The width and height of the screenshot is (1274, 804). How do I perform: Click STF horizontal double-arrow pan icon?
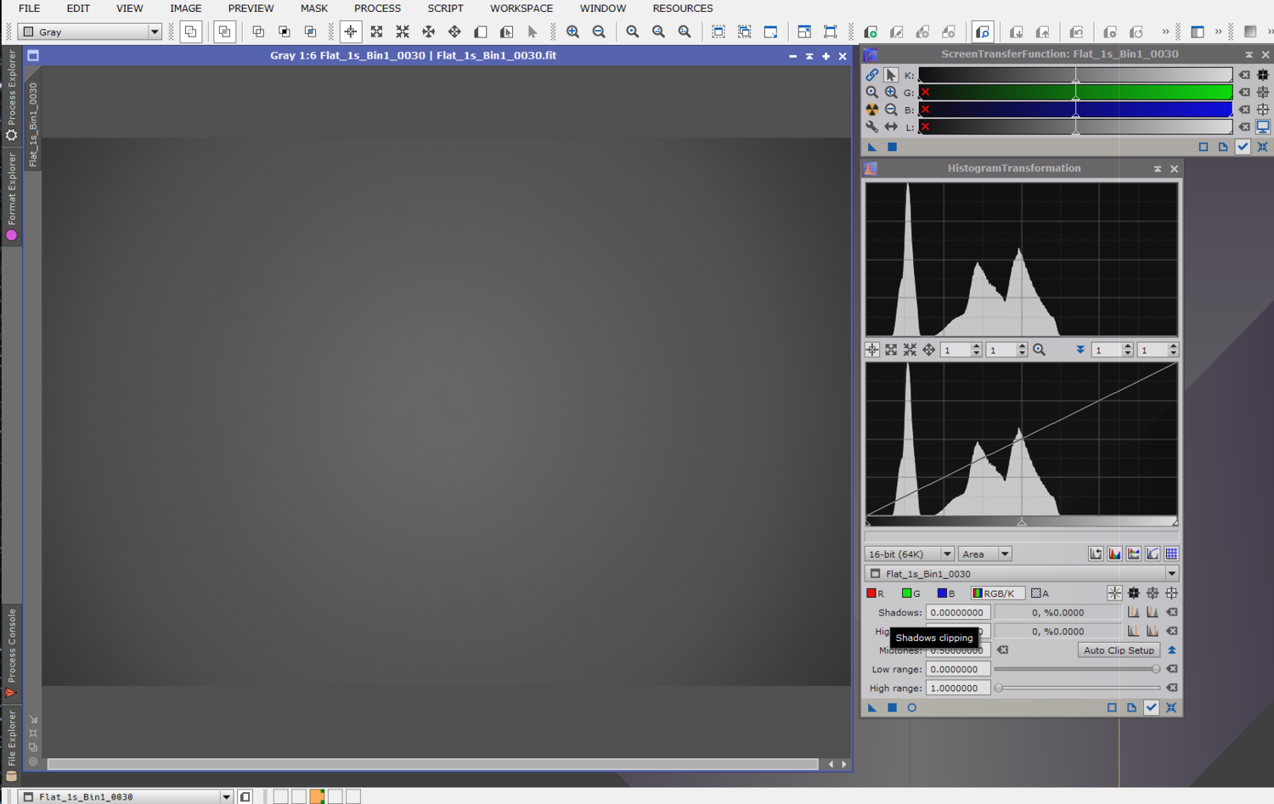point(891,127)
